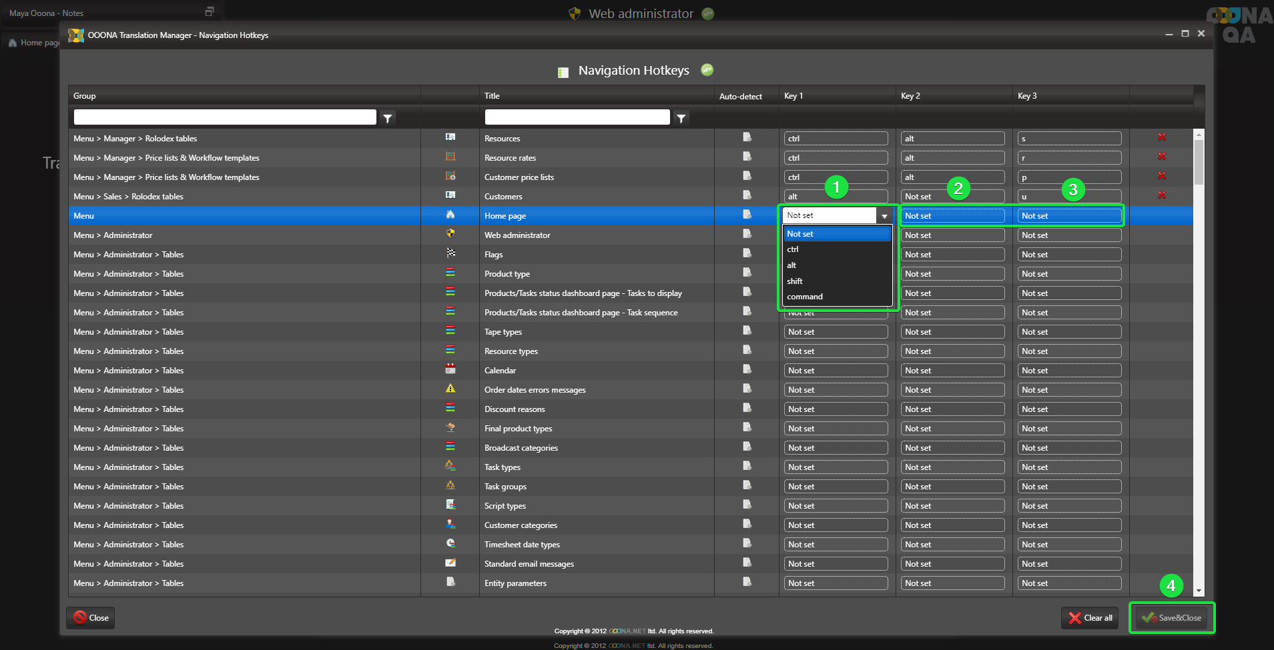Click the Home page house icon in selected row
The width and height of the screenshot is (1274, 650).
[x=450, y=215]
